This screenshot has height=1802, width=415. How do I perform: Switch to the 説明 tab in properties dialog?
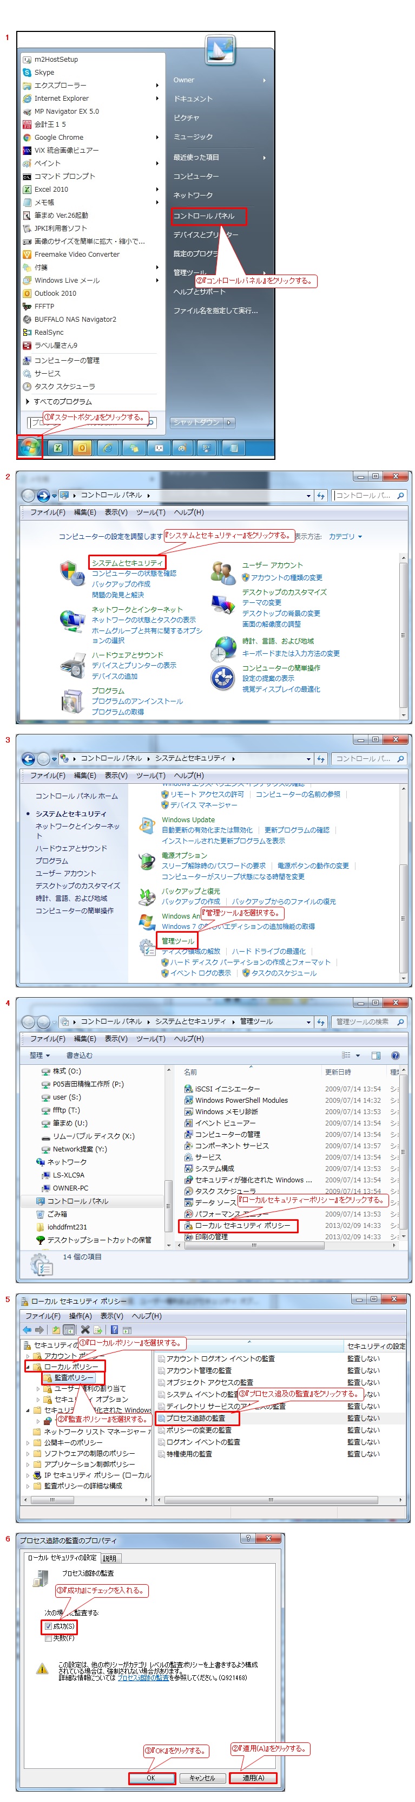click(x=110, y=1559)
